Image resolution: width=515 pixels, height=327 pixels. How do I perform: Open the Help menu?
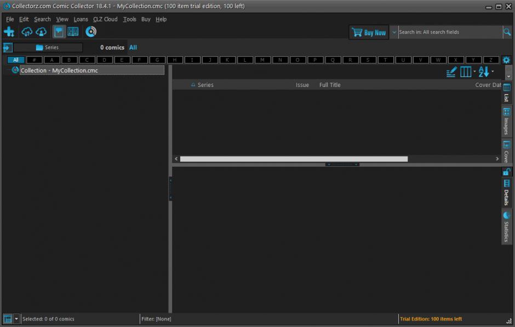[161, 19]
